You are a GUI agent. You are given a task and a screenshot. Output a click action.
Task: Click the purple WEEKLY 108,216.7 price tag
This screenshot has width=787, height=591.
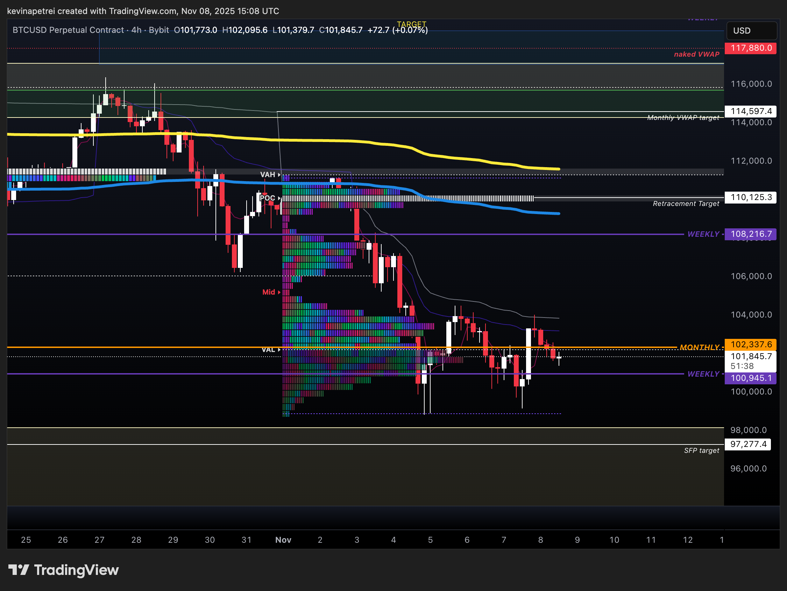point(751,234)
